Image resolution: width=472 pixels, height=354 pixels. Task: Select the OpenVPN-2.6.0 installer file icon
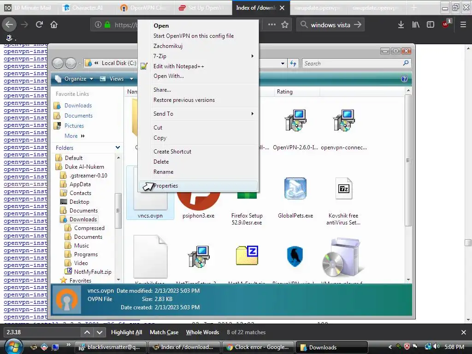point(295,120)
